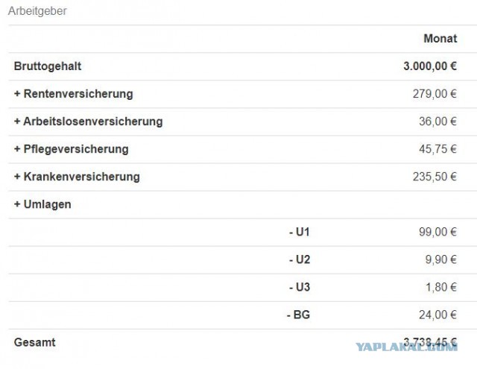Select the 279,00 € pension amount
The width and height of the screenshot is (477, 369).
pyautogui.click(x=435, y=94)
